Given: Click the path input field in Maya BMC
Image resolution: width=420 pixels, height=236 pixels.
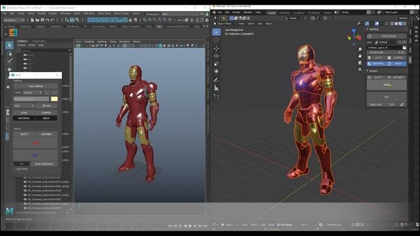Looking at the screenshot, I should [31, 99].
